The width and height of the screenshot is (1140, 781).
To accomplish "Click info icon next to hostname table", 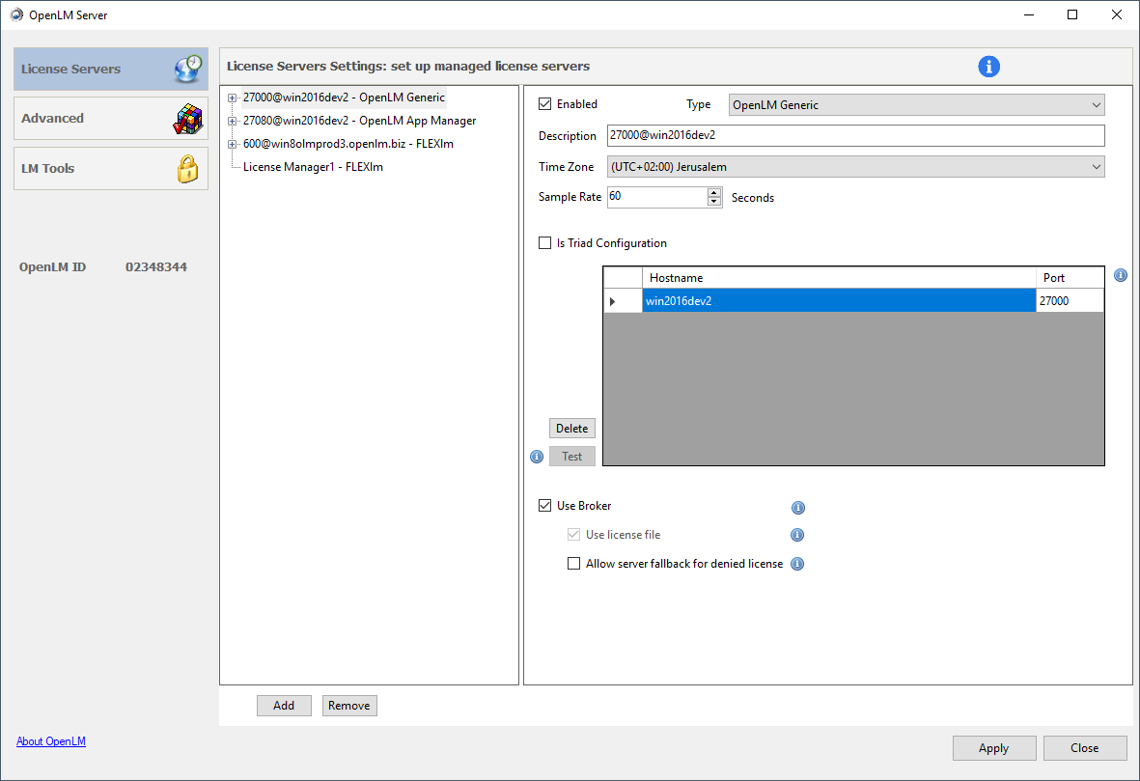I will 1121,275.
